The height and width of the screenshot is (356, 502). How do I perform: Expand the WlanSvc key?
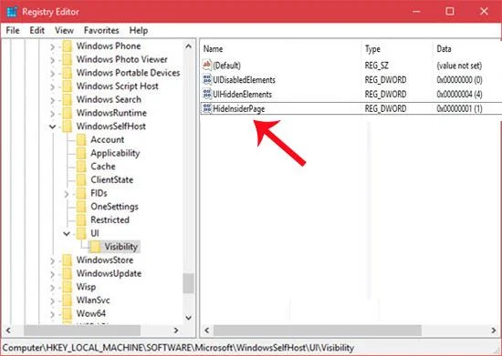click(x=53, y=301)
